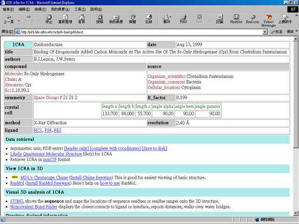Screen dimensions: 299x224
Task: Click the 上網助手 toolbar icon
Action: click(x=285, y=19)
